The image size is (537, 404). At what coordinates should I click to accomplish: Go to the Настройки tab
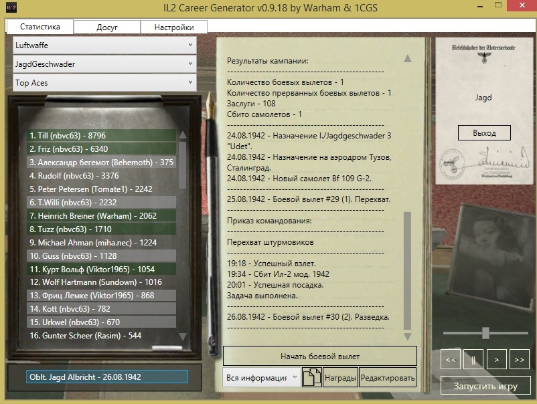click(x=174, y=27)
